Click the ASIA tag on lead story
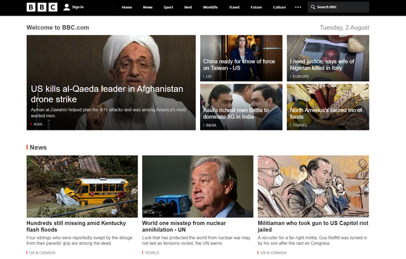 point(38,124)
